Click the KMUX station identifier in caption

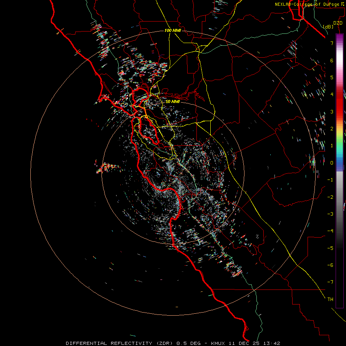tap(218, 343)
